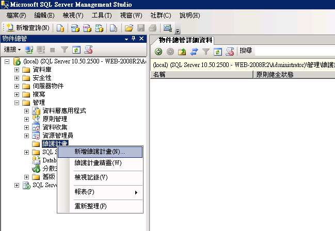Viewport: 335px width, 231px height.
Task: Expand the 資料收集 node
Action: tap(26, 128)
